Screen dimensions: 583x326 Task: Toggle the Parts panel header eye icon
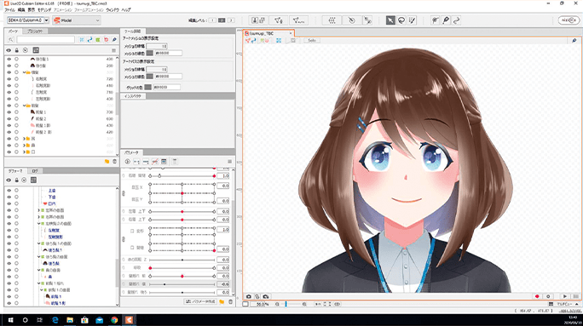9,50
